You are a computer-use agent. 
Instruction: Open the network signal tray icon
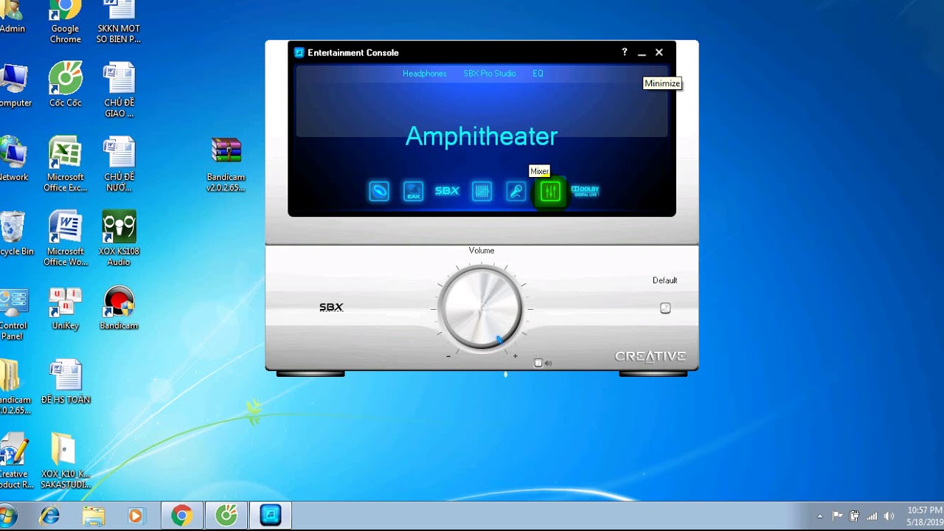872,516
